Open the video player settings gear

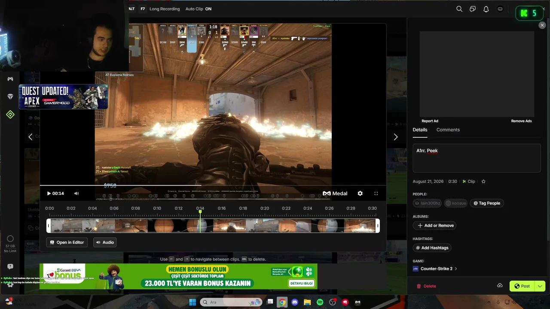(x=360, y=194)
